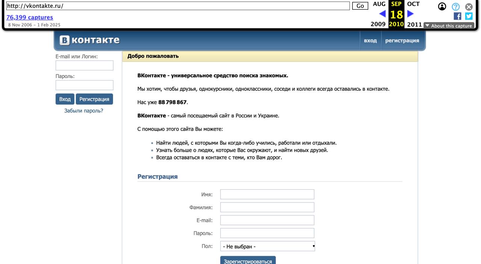Click the Вход login button
The image size is (481, 264).
click(65, 99)
